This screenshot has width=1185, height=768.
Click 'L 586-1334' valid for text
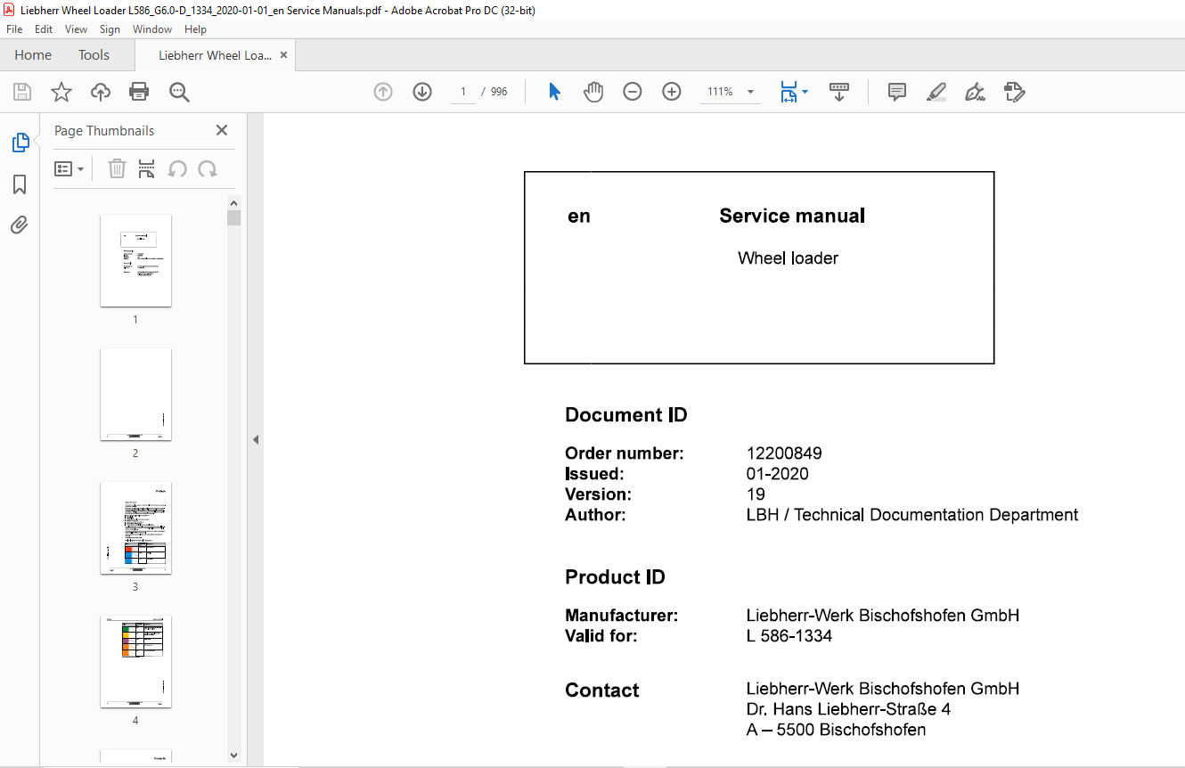pos(789,636)
